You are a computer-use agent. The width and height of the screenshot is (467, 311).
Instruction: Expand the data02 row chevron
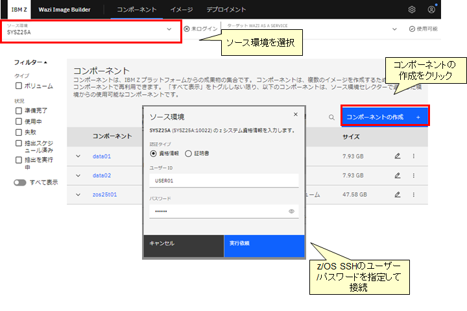[78, 175]
